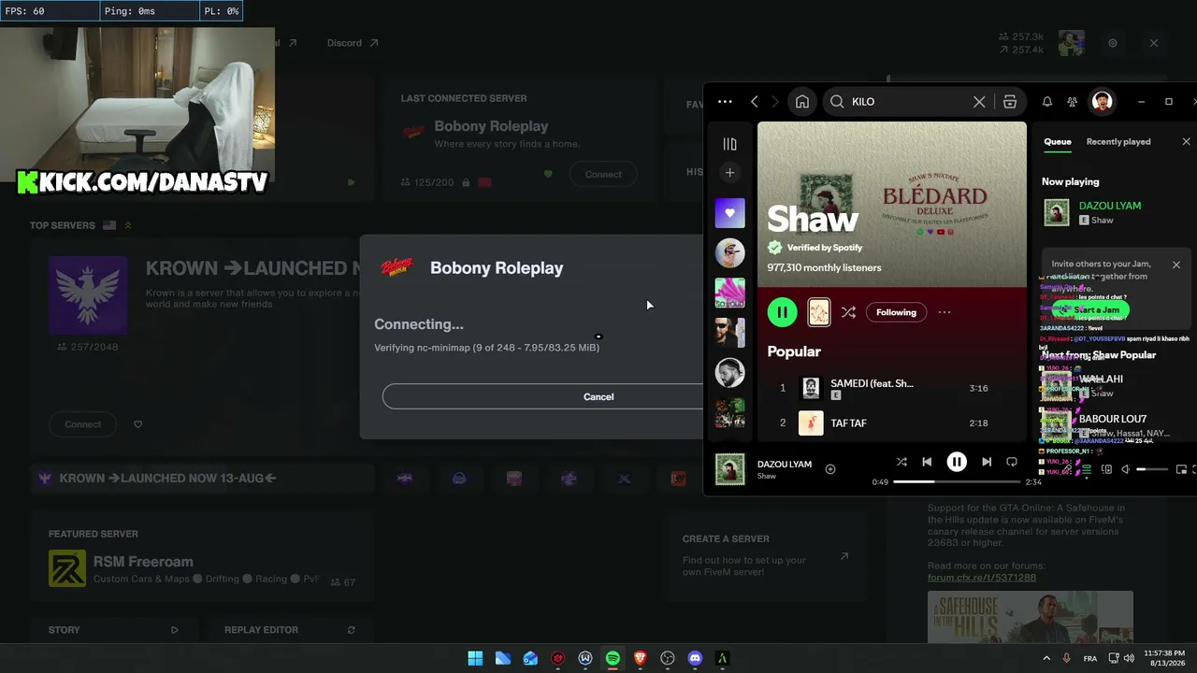Go back in Spotify navigation

(755, 102)
